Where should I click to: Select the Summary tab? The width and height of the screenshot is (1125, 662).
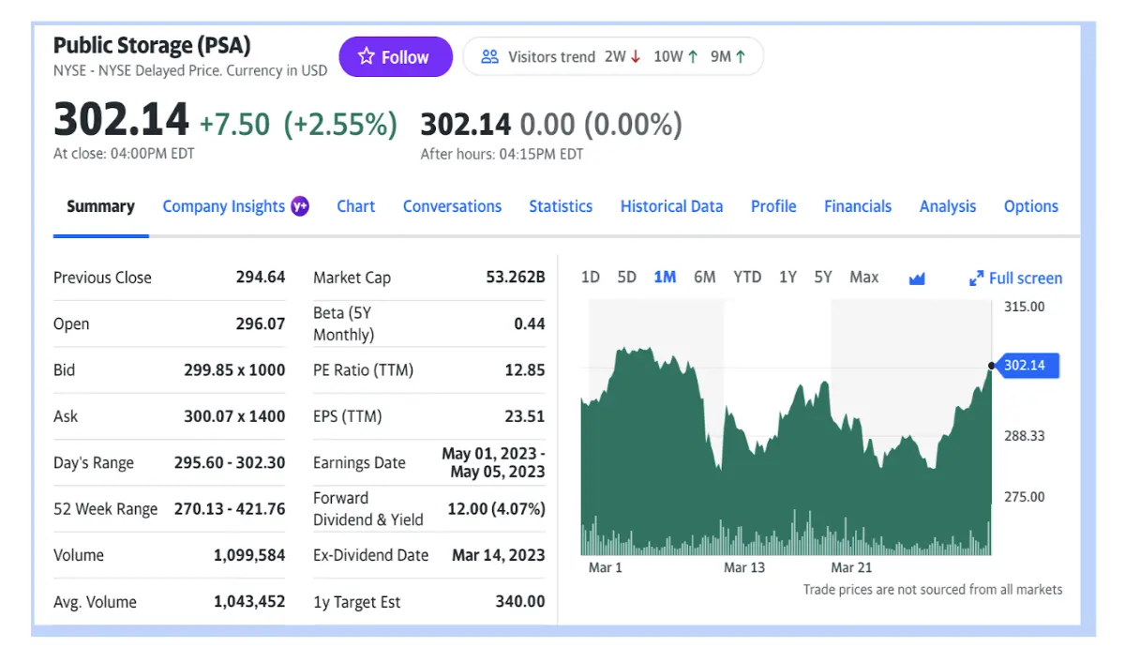click(100, 206)
